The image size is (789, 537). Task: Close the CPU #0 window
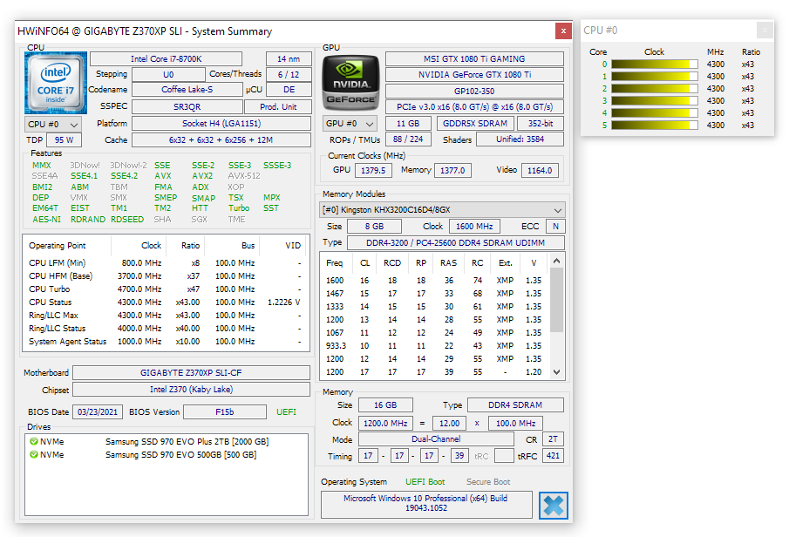[x=765, y=31]
